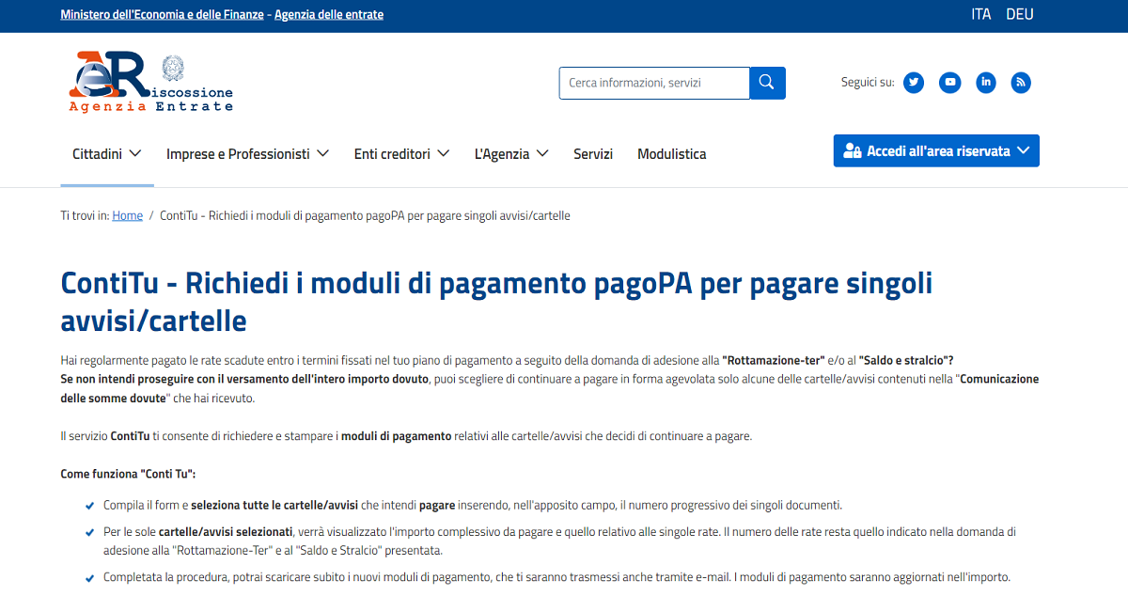
Task: Open the Accedi all'area riservata dropdown chevron
Action: click(x=1024, y=150)
